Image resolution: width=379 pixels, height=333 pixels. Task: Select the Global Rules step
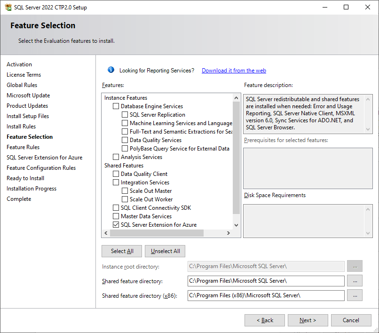[22, 85]
